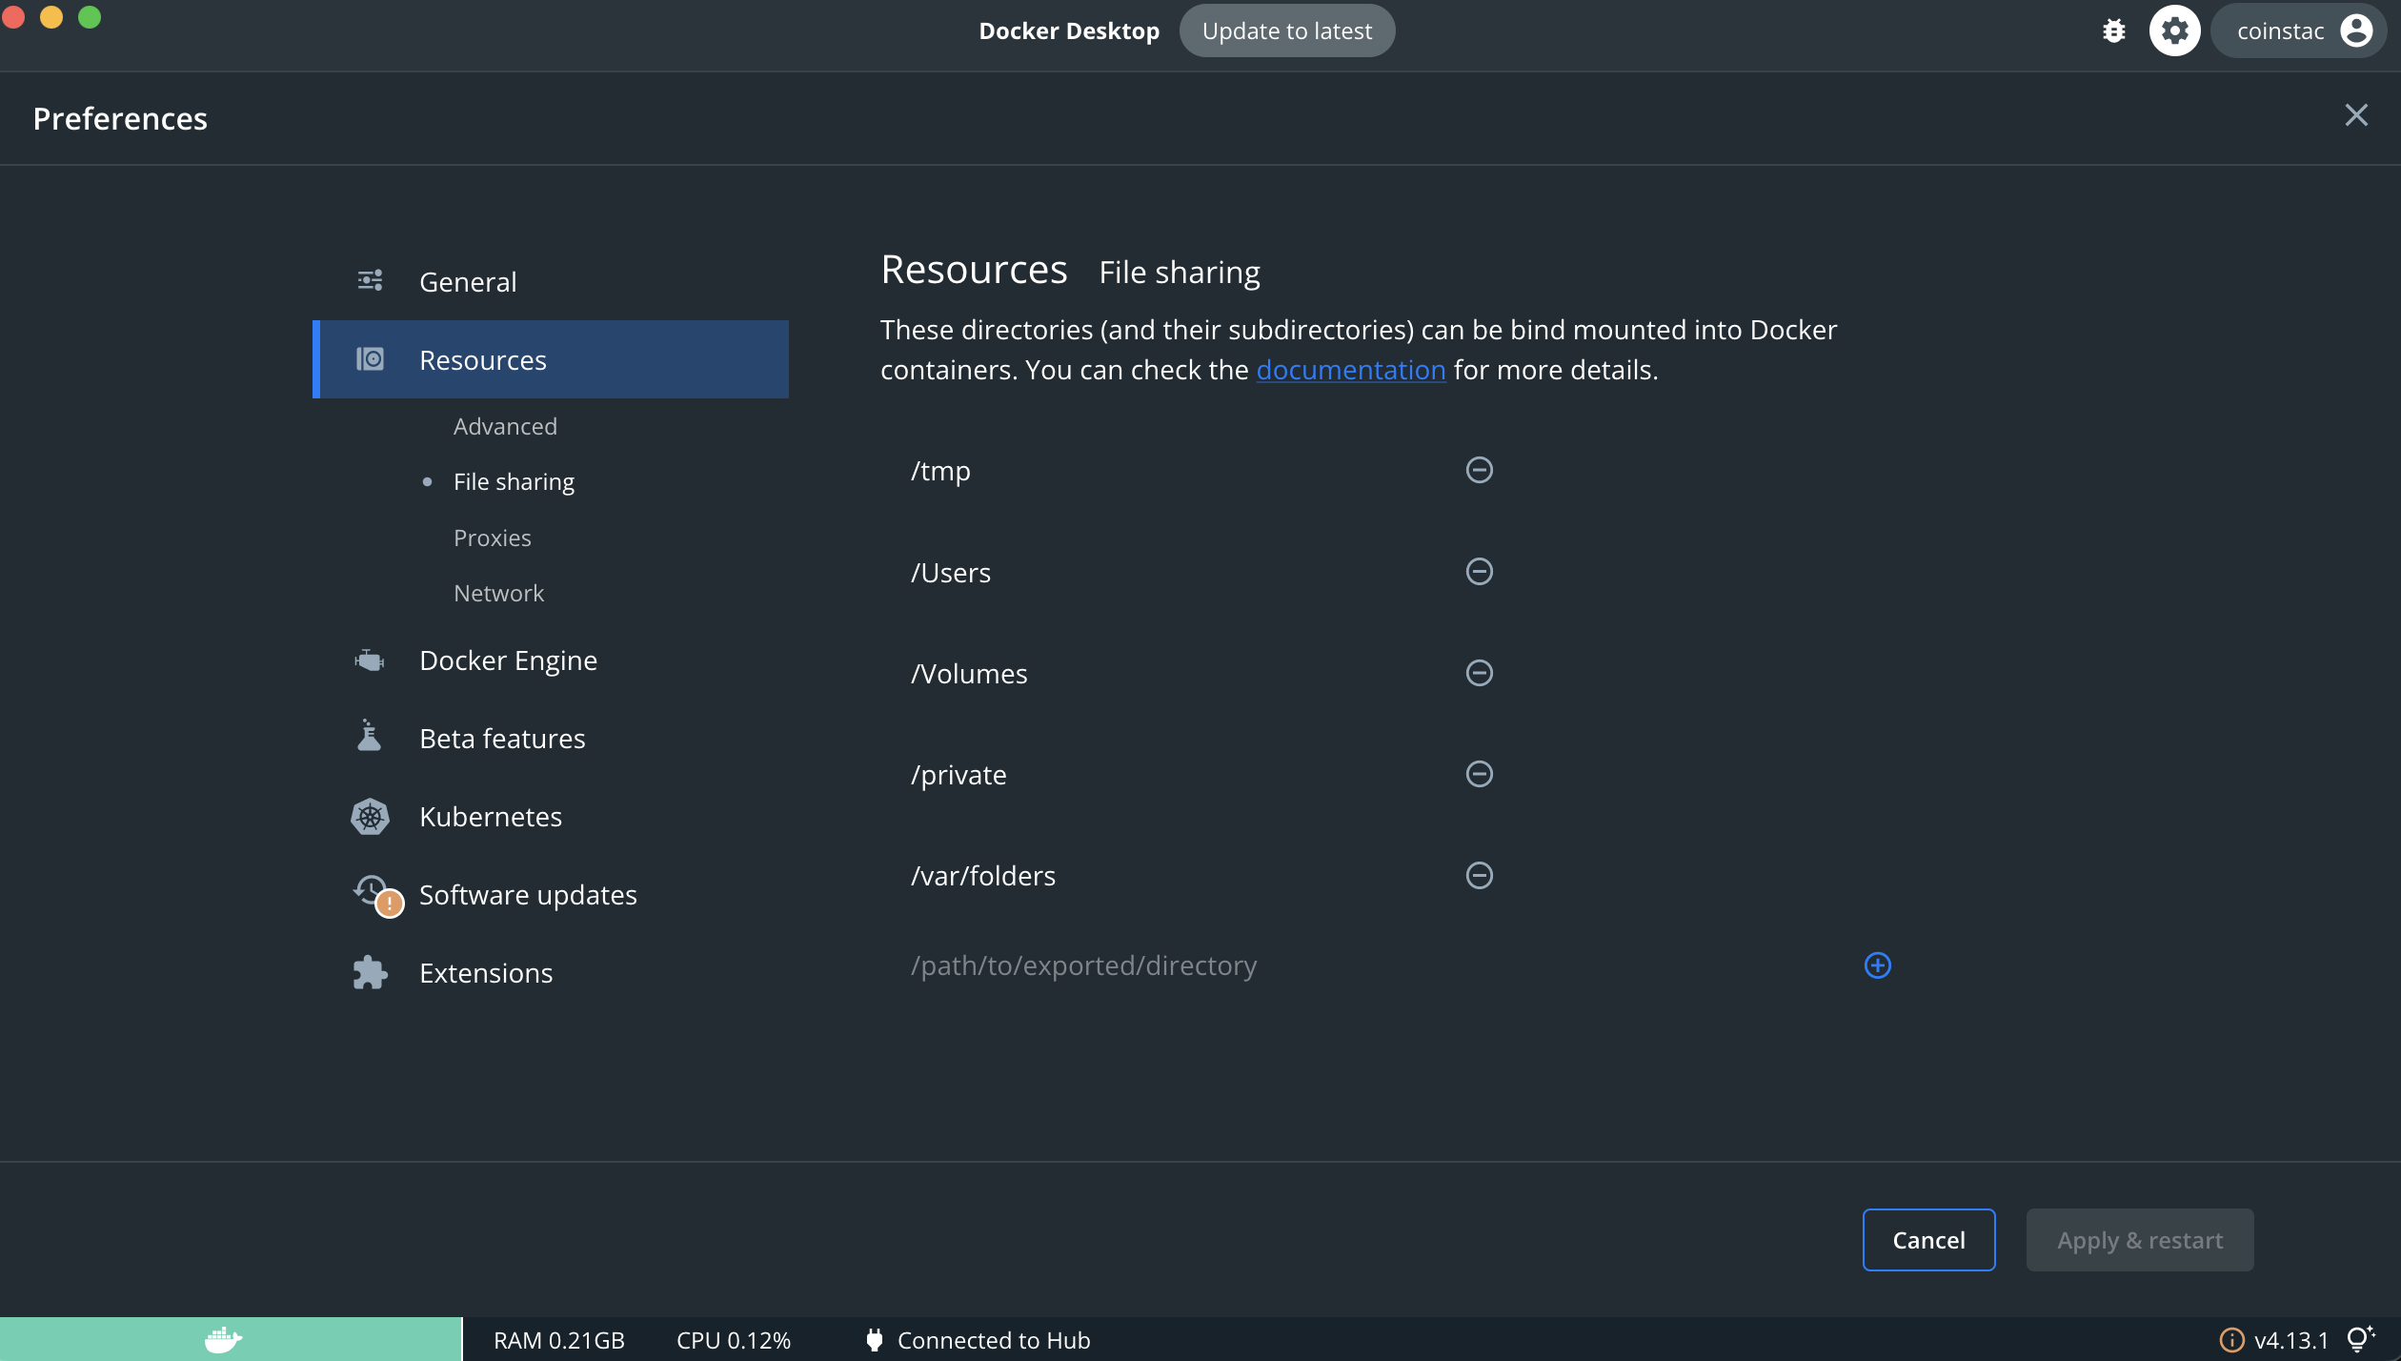Remove the /private shared directory
2401x1361 pixels.
[x=1479, y=774]
